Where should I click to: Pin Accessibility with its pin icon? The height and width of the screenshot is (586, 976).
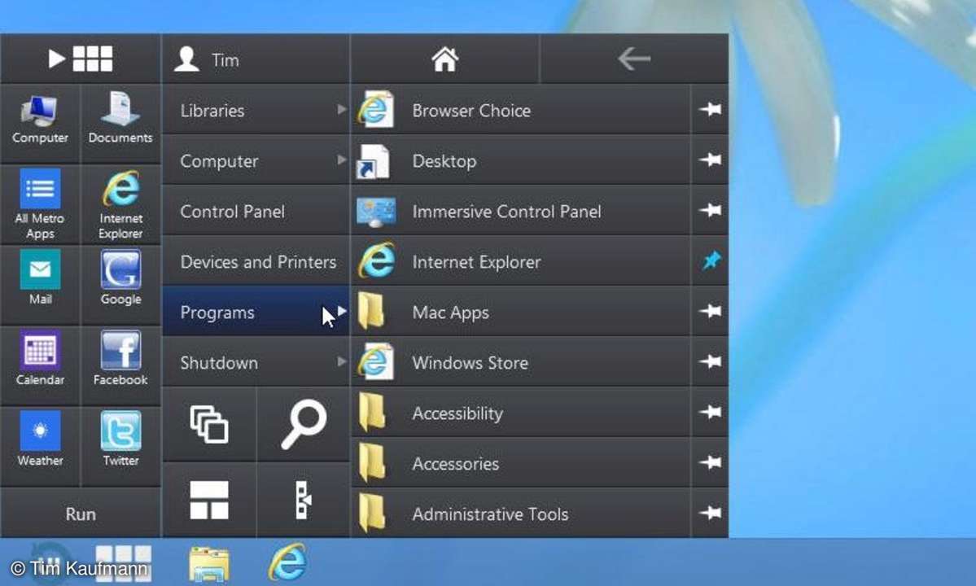click(x=710, y=413)
